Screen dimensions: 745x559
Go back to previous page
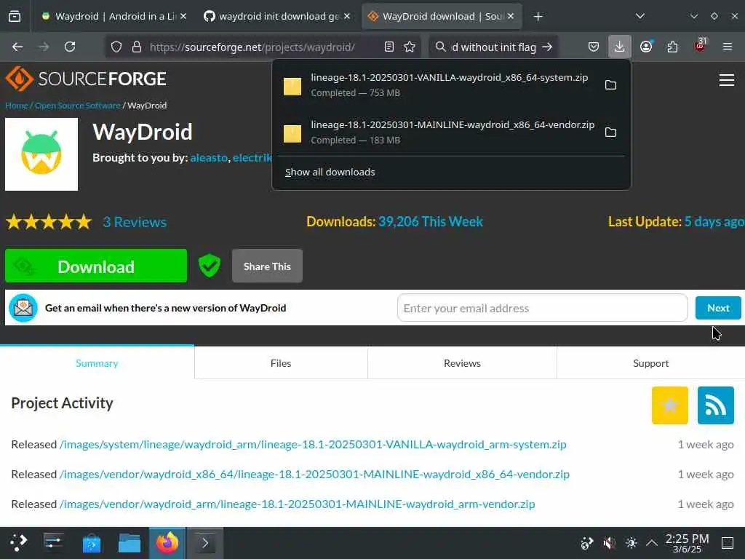(x=17, y=47)
